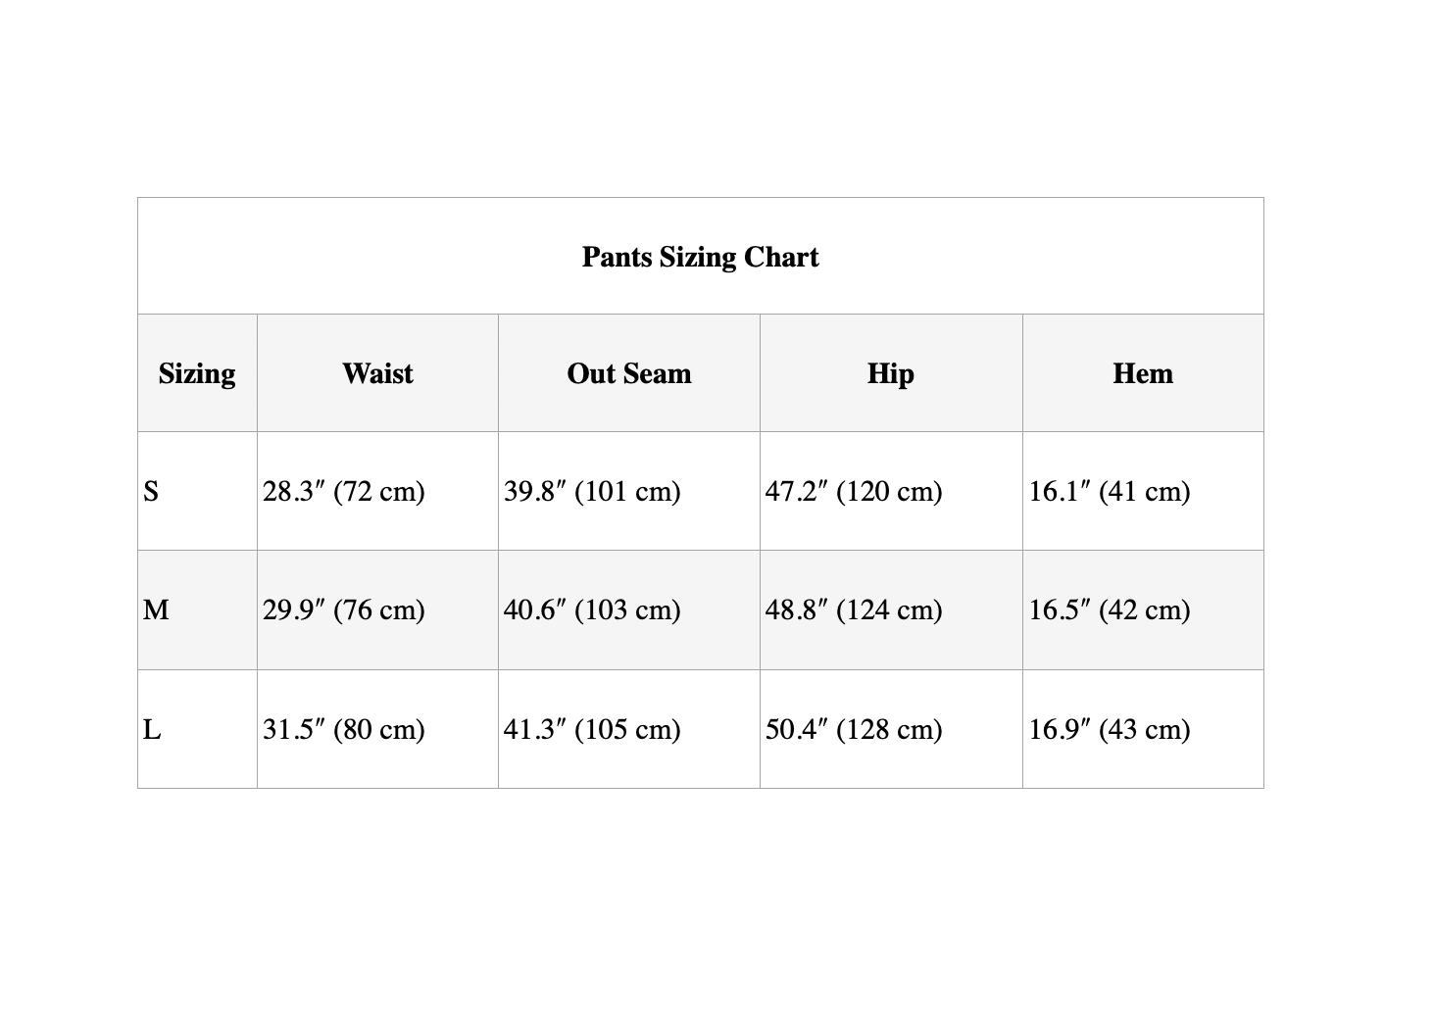Viewport: 1433px width, 1023px height.
Task: Click the 39.8″ (101 cm) out seam cell
Action: (629, 491)
